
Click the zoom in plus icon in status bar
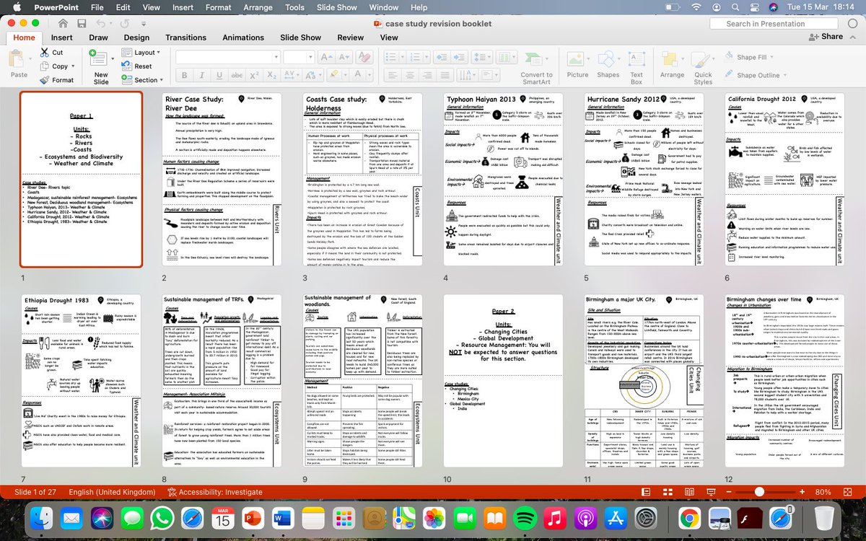pos(802,492)
